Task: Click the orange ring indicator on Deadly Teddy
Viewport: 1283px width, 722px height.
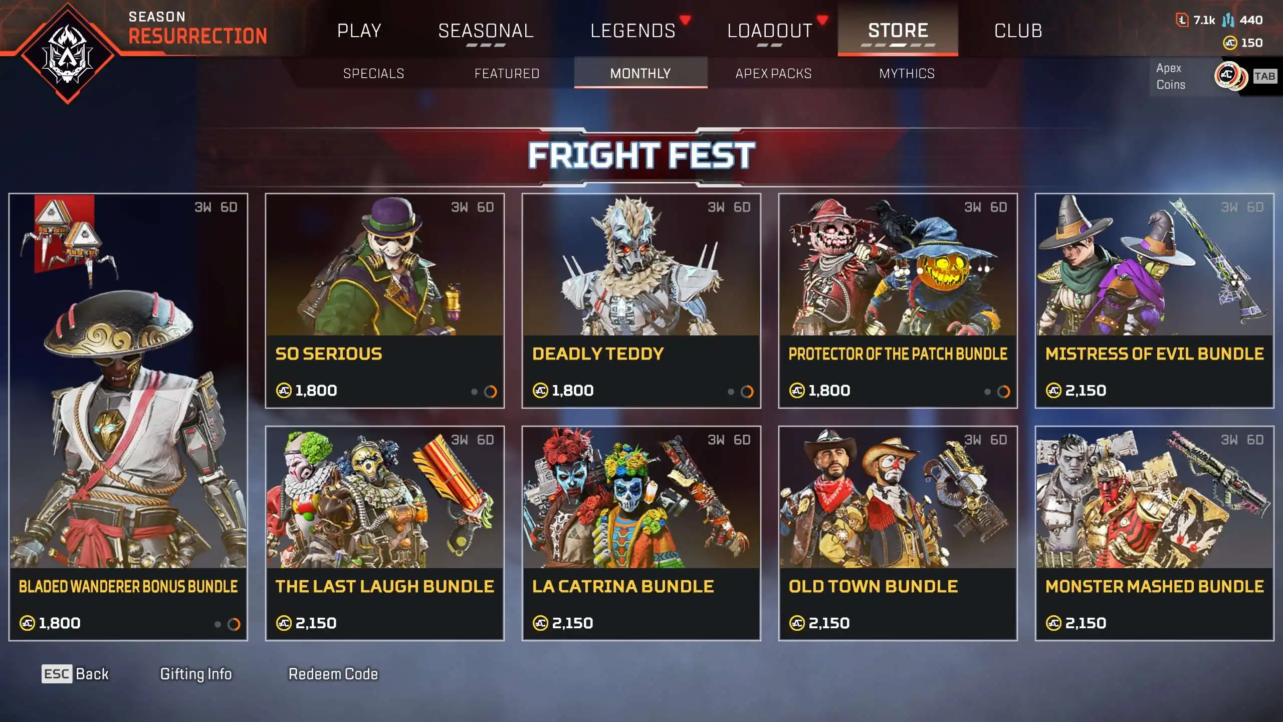Action: click(x=747, y=392)
